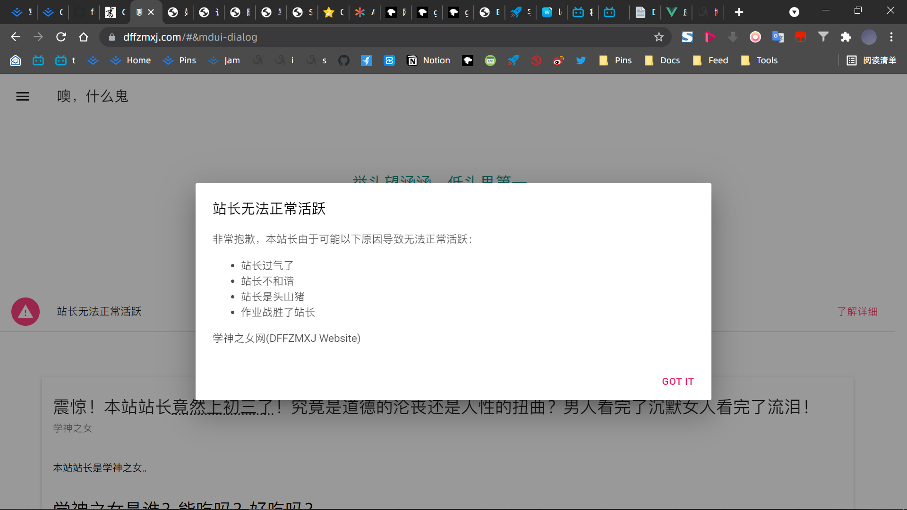
Task: Open the 阅读清单 reading list
Action: [872, 60]
